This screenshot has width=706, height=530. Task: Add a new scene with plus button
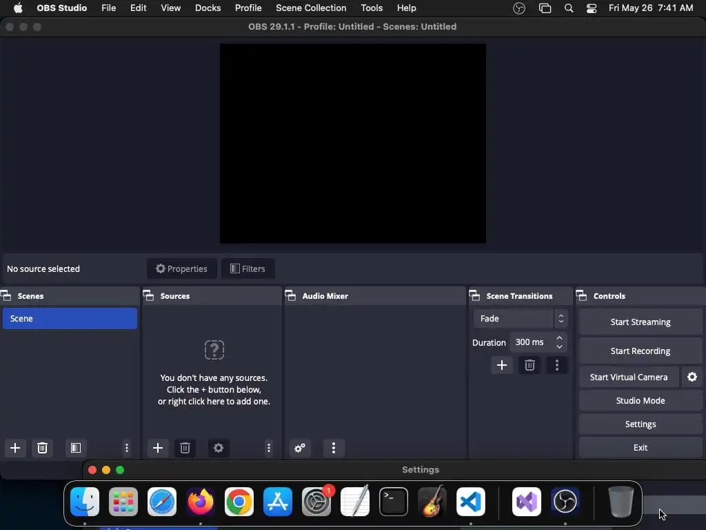click(15, 448)
